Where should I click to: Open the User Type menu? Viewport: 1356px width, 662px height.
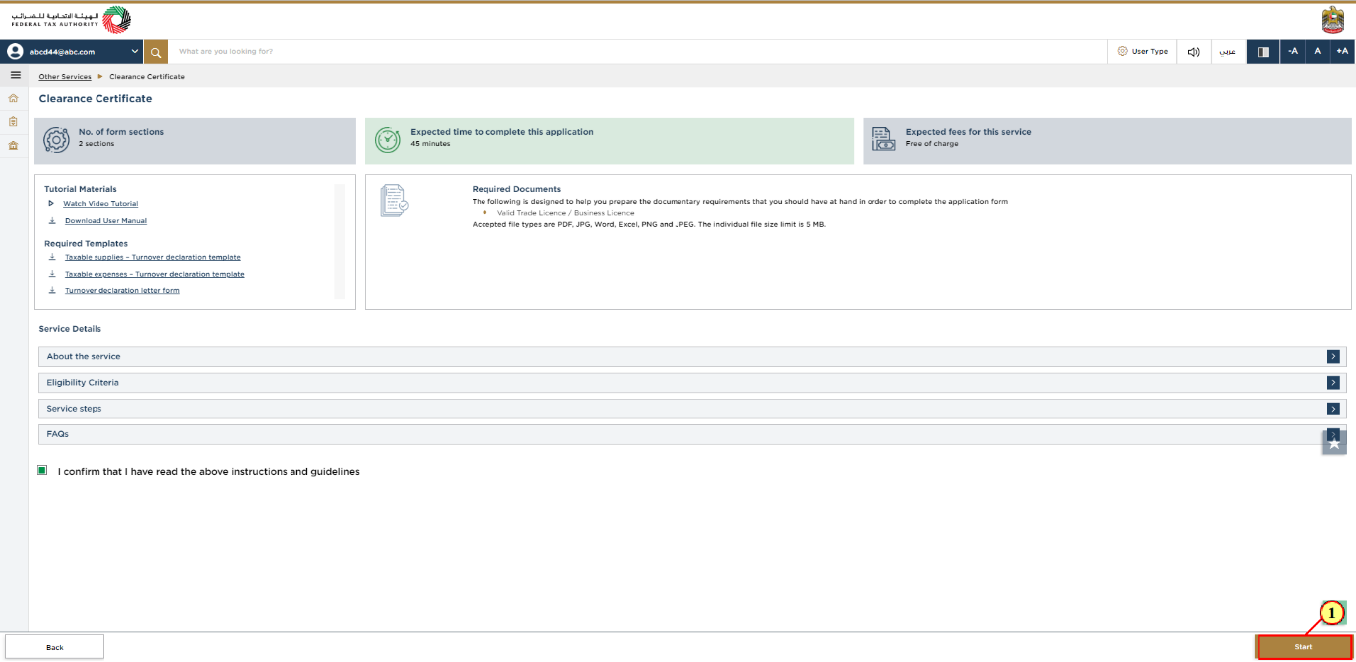[1142, 51]
